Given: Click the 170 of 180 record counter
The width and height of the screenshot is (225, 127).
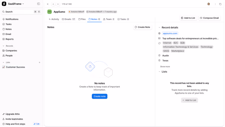Looking at the screenshot, I should pyautogui.click(x=67, y=4).
